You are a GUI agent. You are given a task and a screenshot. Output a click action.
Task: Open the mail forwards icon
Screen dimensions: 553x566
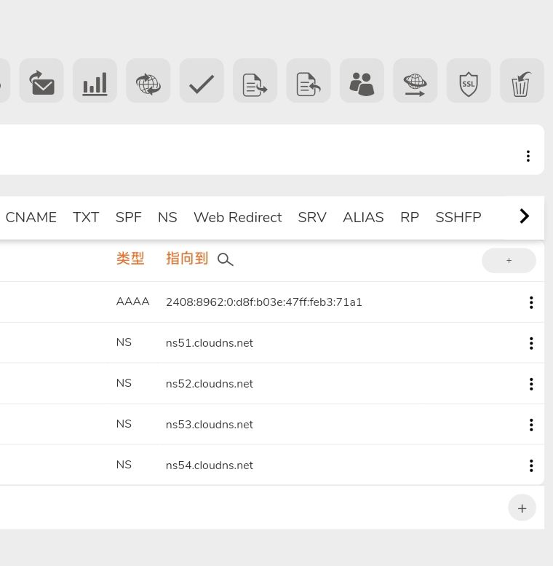click(x=41, y=81)
